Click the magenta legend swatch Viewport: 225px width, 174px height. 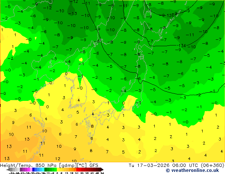28,170
